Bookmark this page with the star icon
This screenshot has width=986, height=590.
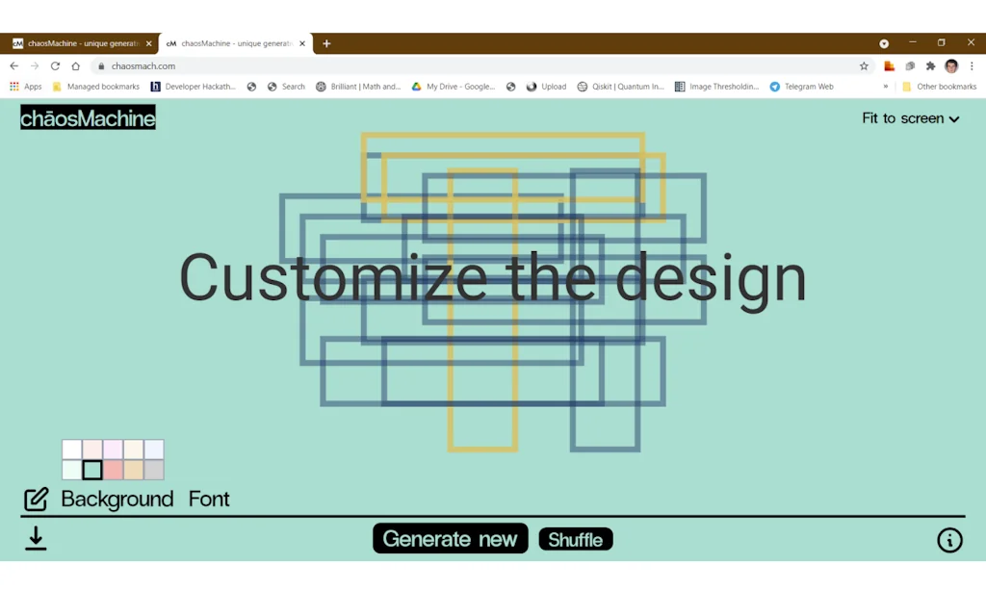tap(864, 66)
